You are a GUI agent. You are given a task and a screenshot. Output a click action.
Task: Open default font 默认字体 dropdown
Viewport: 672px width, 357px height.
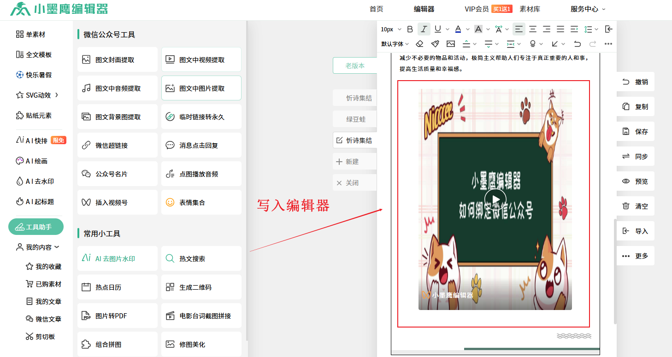(395, 44)
